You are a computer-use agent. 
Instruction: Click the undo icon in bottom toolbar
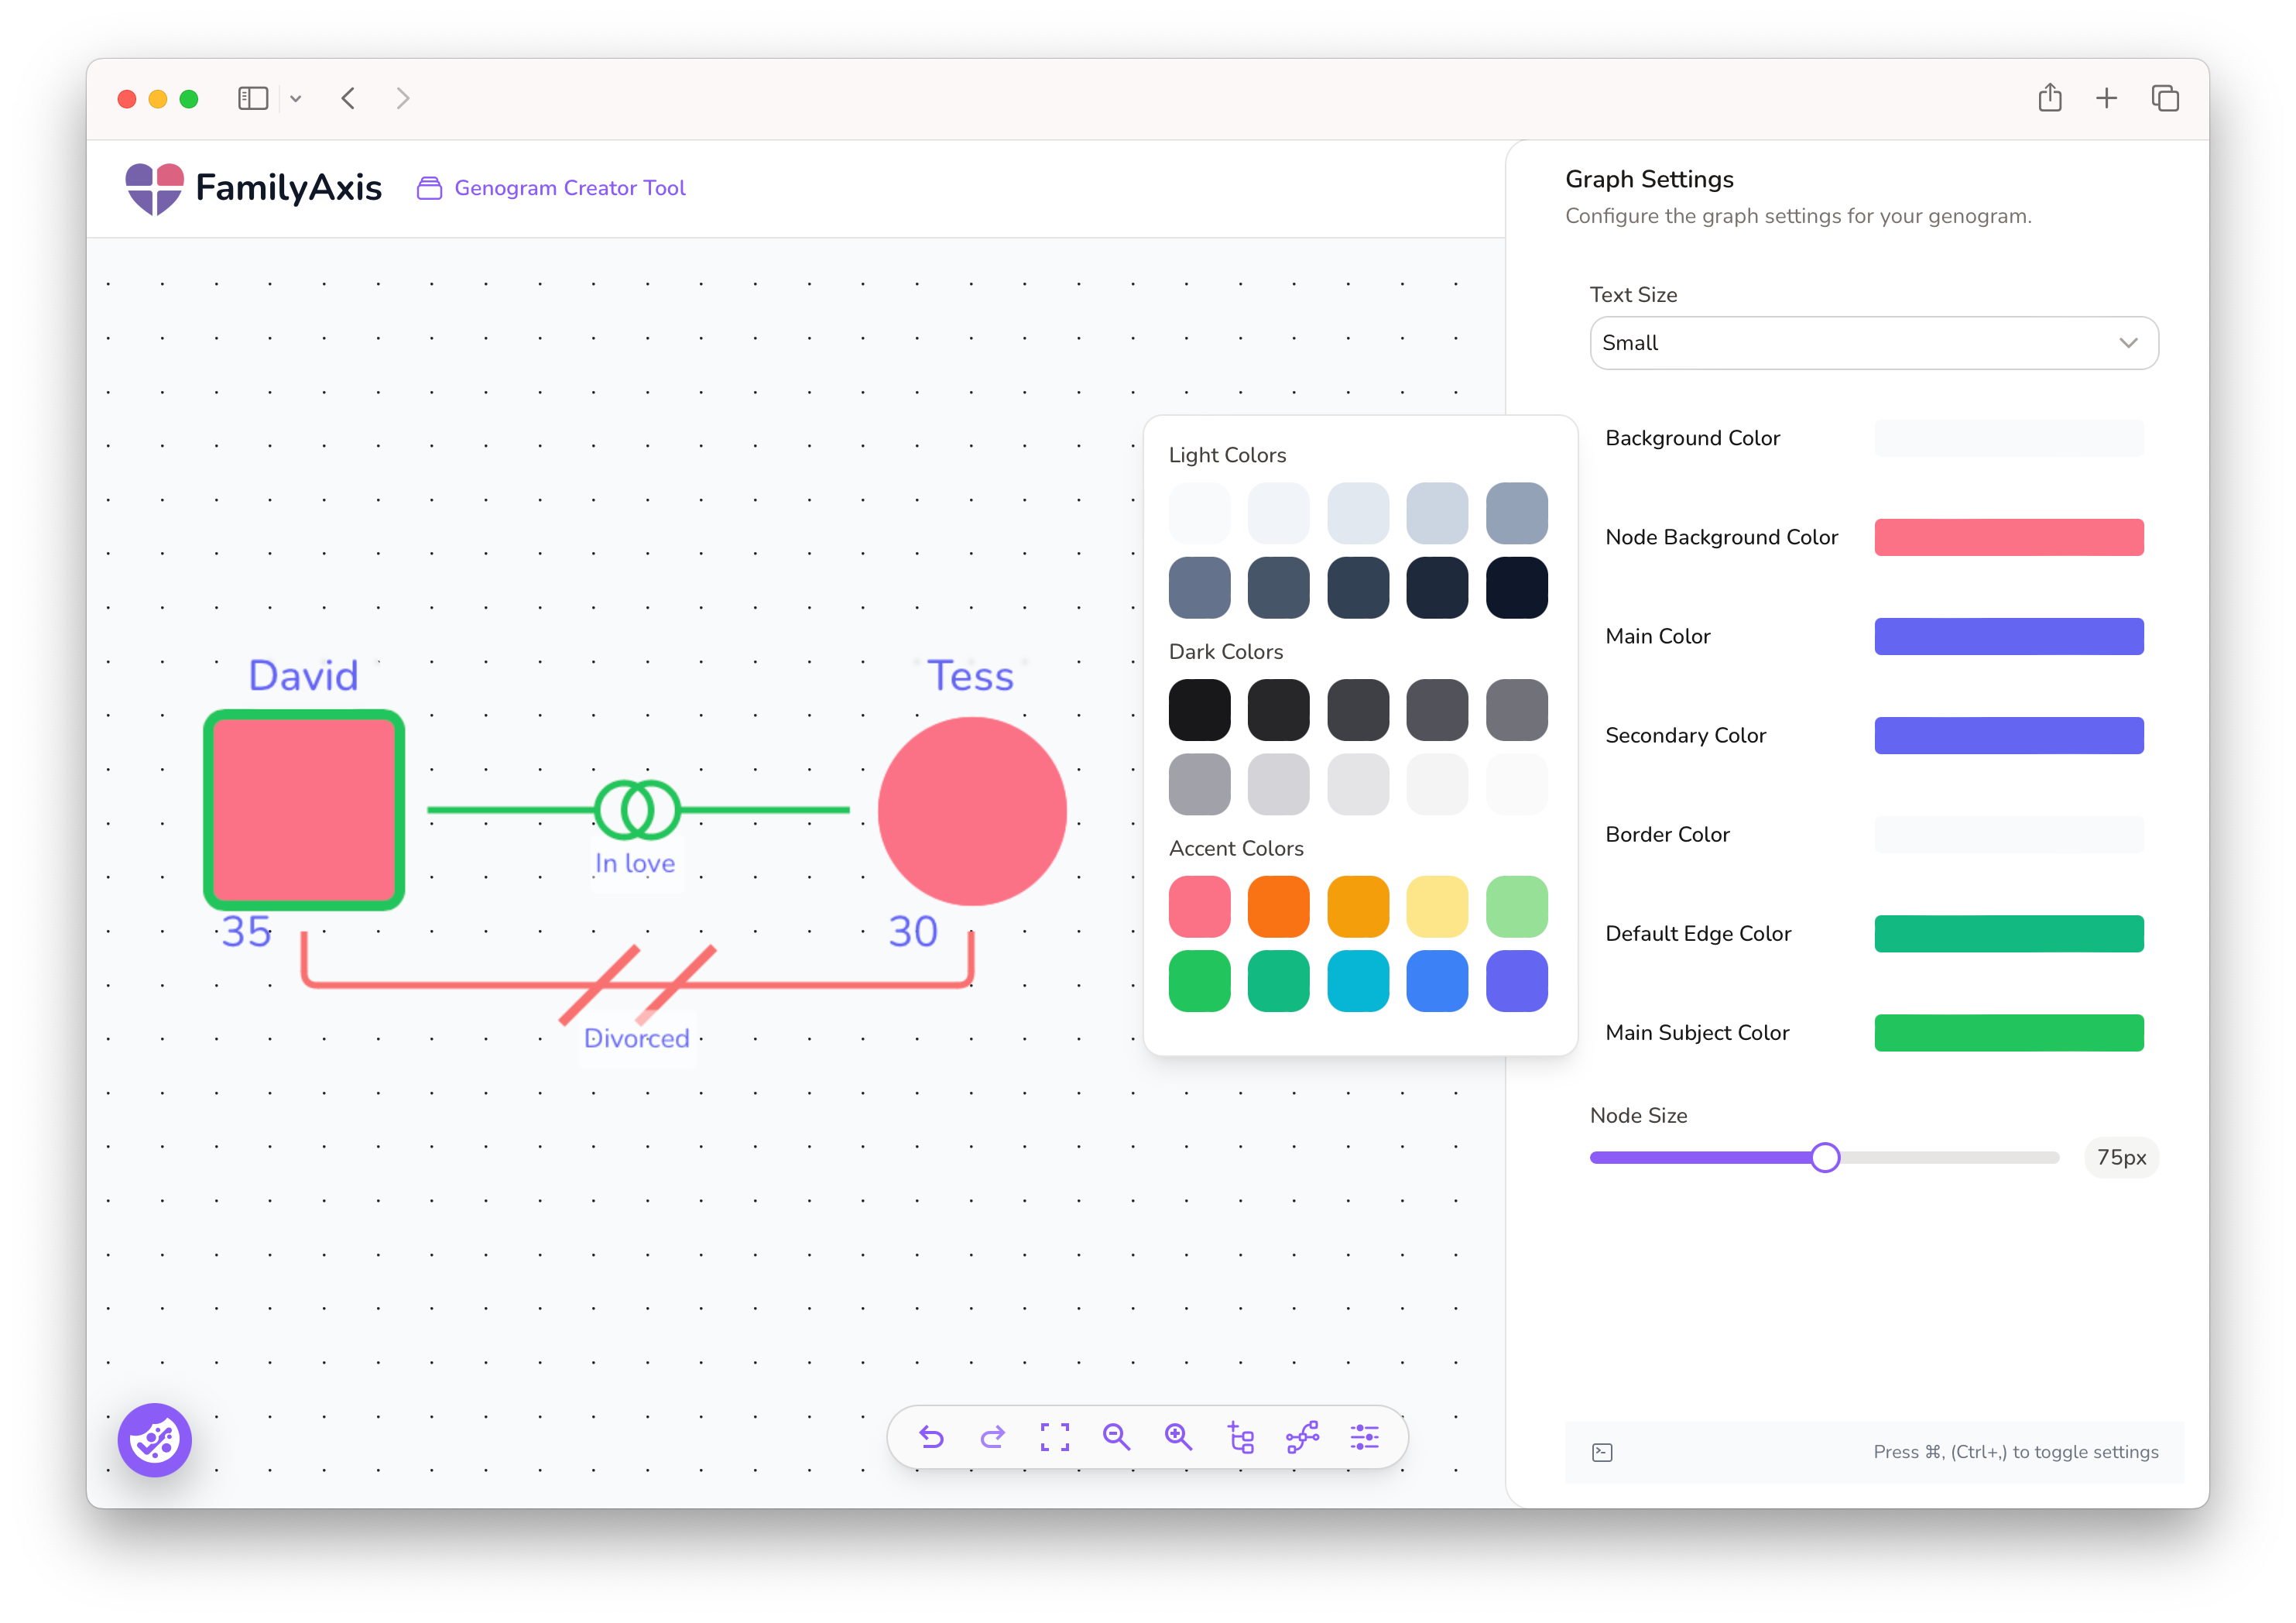[931, 1437]
